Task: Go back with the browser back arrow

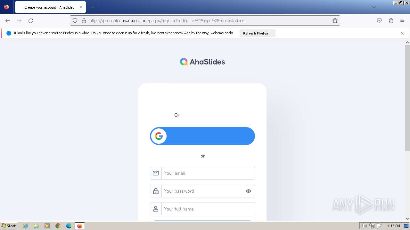Action: coord(8,20)
